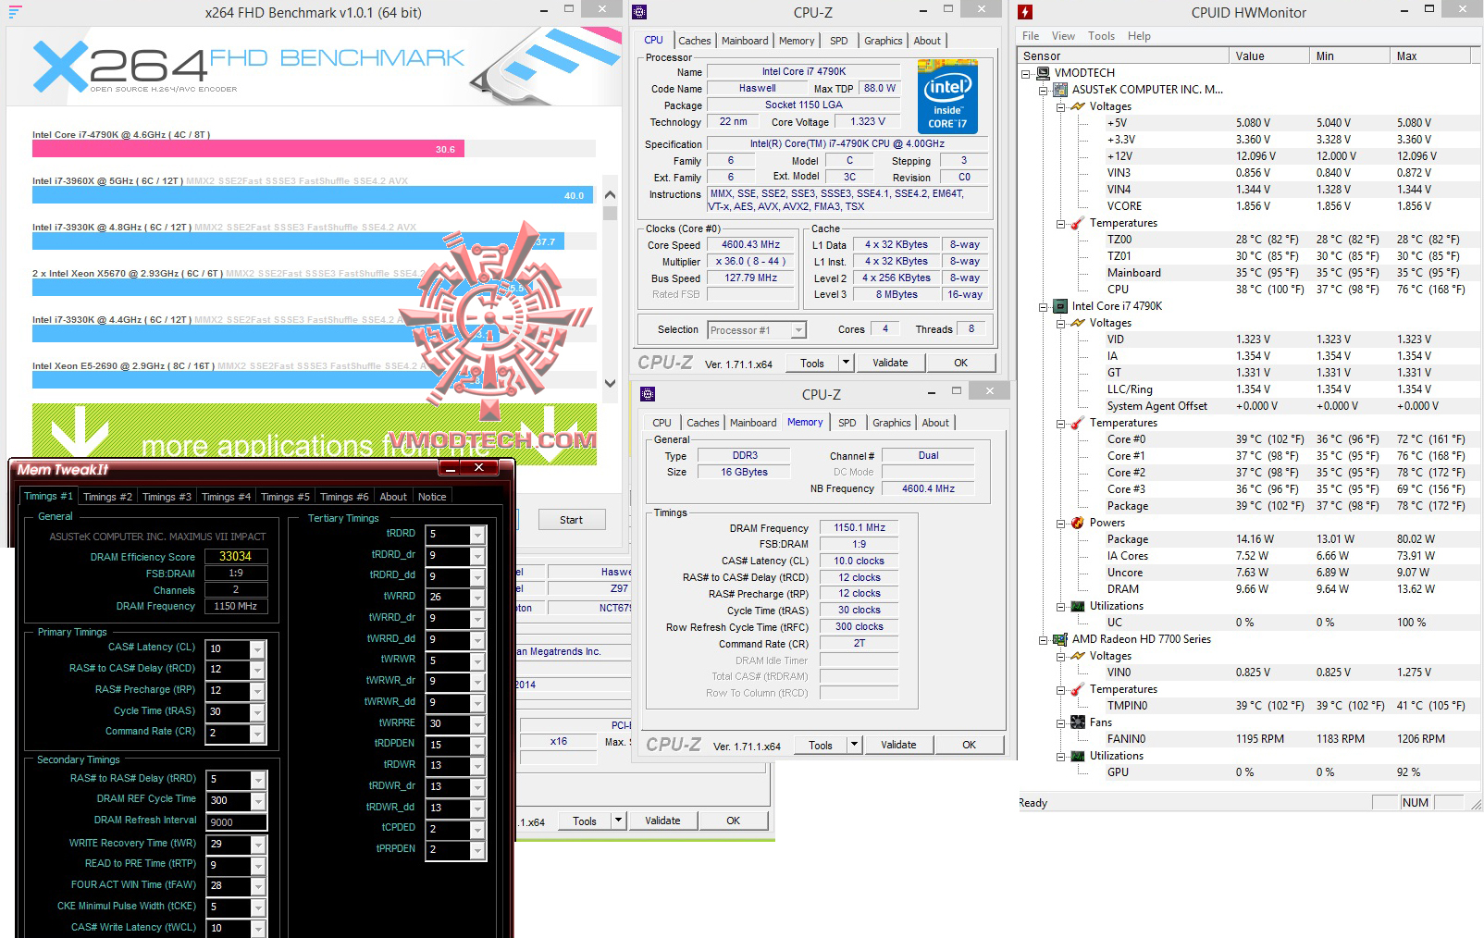
Task: Click the Powers icon in HWMonitor tree
Action: coord(1077,523)
